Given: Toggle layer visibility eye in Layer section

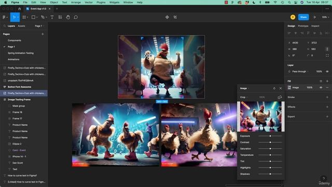Looking at the screenshot, I should tap(327, 72).
